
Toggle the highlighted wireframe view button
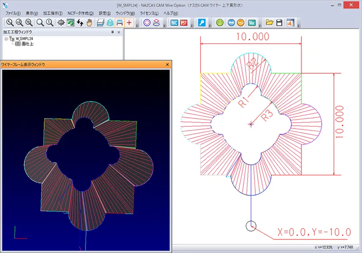(119, 23)
